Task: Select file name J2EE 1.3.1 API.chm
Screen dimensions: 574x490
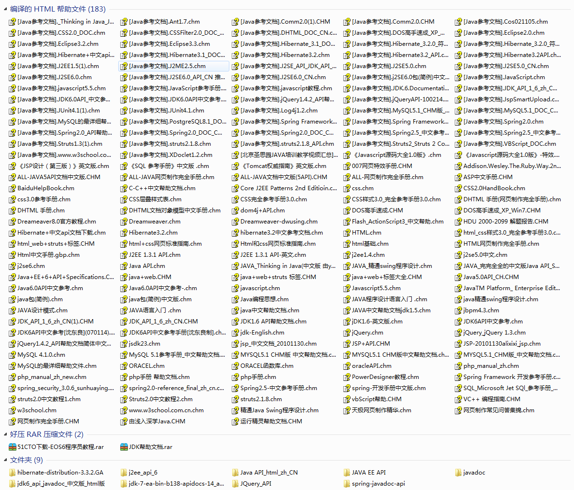Action: coord(154,255)
